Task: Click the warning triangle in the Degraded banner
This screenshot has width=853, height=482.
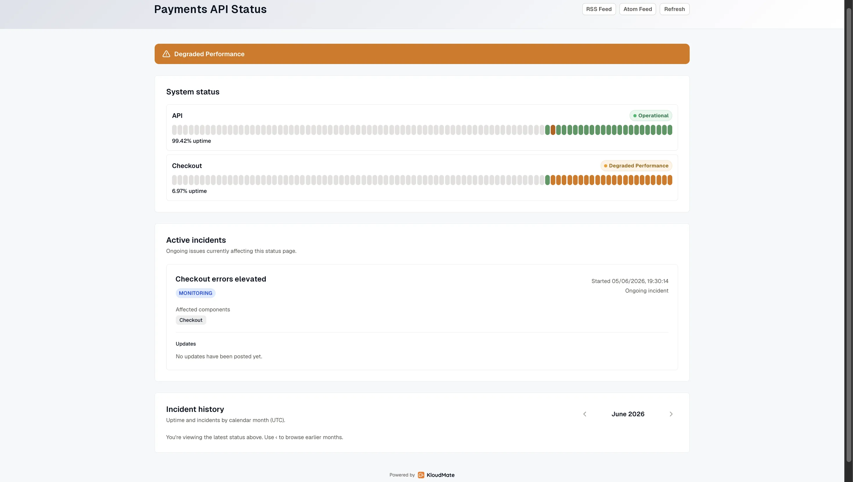Action: click(166, 54)
